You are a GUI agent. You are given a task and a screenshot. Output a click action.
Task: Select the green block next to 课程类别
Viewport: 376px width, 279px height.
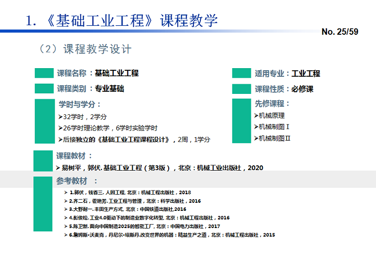(x=44, y=89)
